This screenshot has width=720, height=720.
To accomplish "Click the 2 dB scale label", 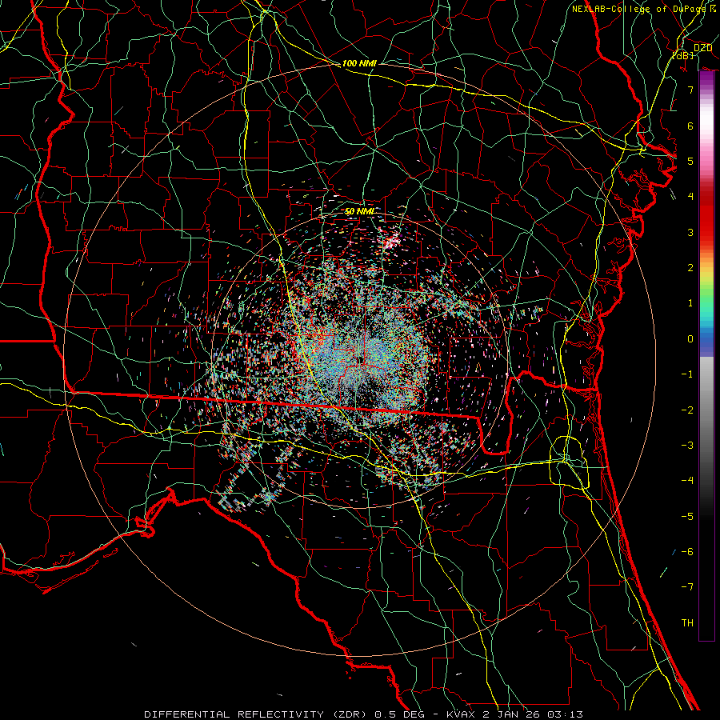I will pos(690,268).
